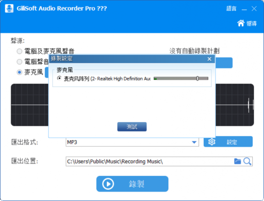Expand the MP3 format dropdown arrow
This screenshot has height=201, width=264.
[194, 143]
